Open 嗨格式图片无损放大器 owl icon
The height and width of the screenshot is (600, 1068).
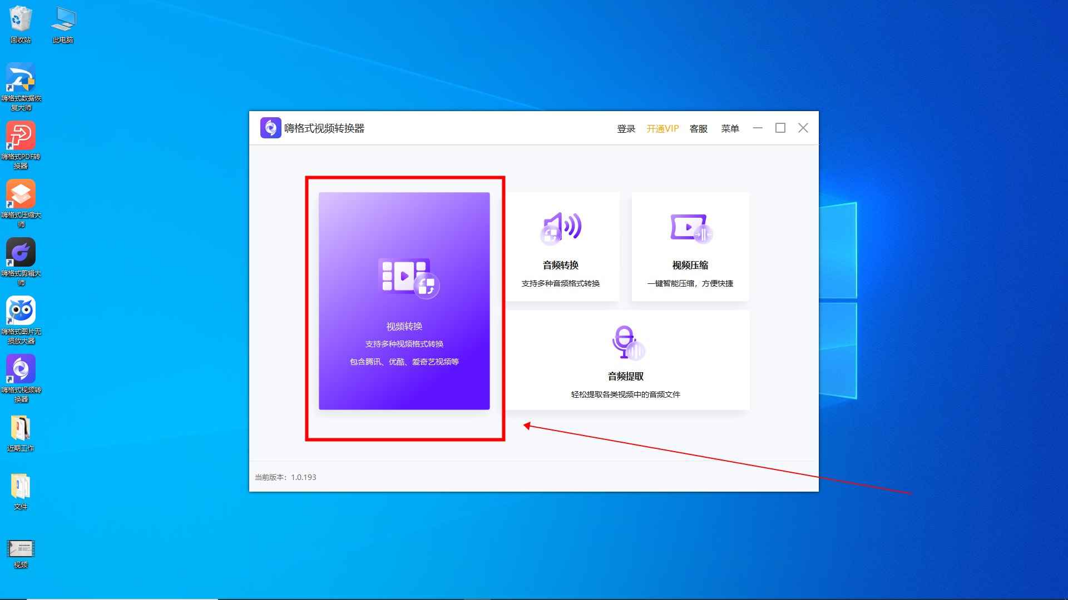pyautogui.click(x=21, y=311)
